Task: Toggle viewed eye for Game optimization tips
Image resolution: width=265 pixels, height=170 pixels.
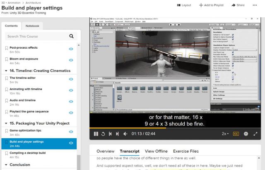Action: pos(71,132)
